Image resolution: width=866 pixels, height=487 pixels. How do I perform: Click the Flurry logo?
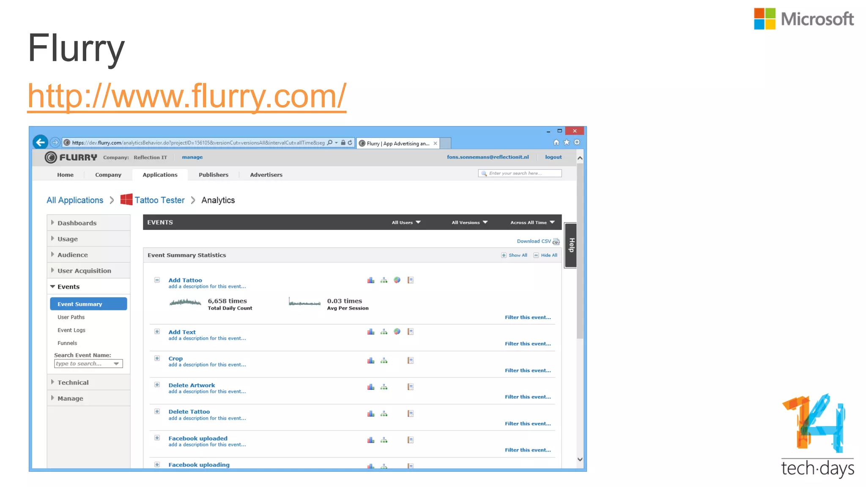tap(71, 157)
